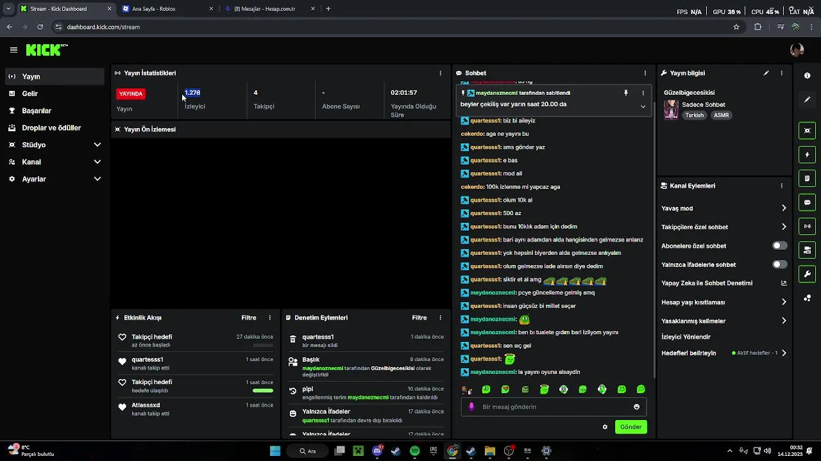Expand the pinned message with the chevron
Viewport: 821px width, 461px height.
coord(643,106)
